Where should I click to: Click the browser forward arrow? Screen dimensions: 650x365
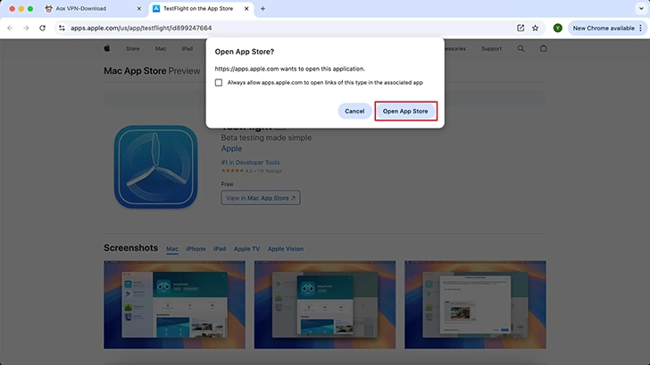[x=26, y=28]
